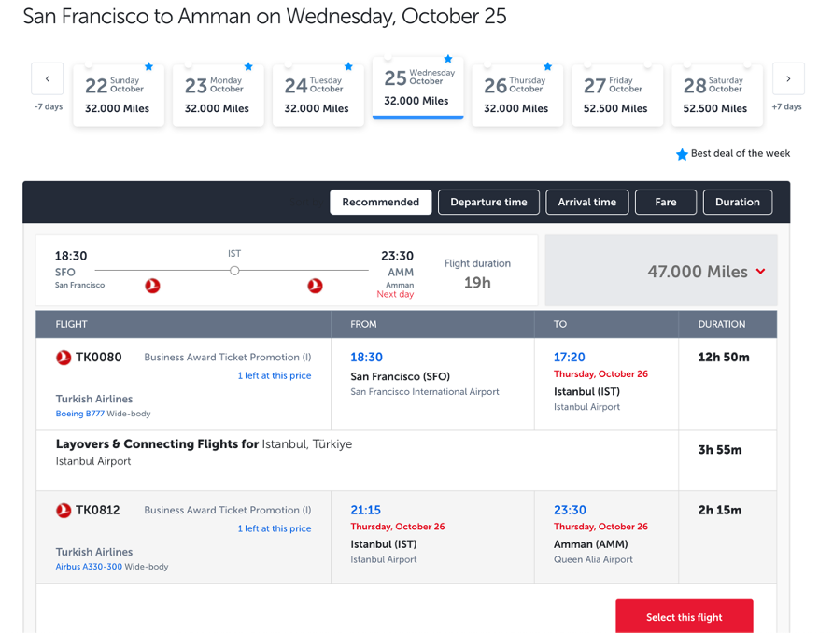This screenshot has width=833, height=633.
Task: Click the next 7 days arrow
Action: tap(788, 79)
